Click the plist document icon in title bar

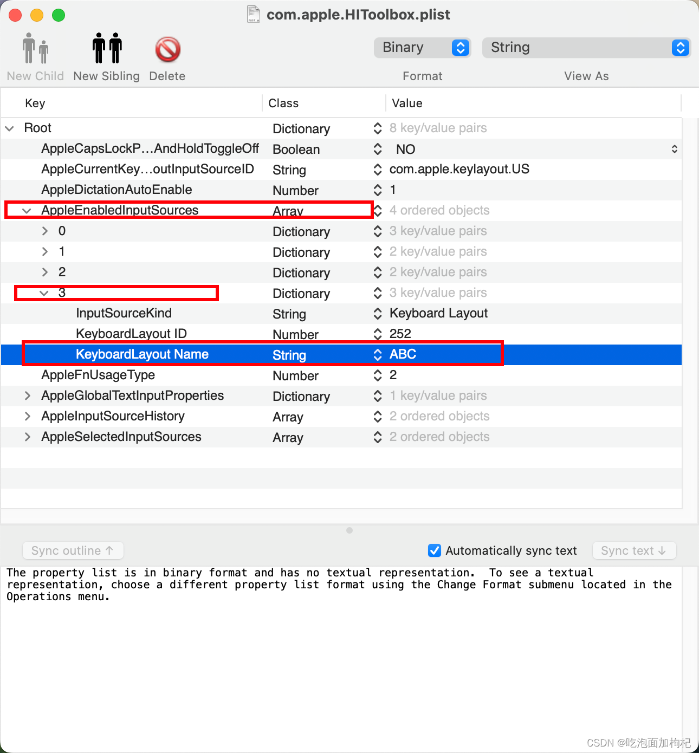coord(253,15)
